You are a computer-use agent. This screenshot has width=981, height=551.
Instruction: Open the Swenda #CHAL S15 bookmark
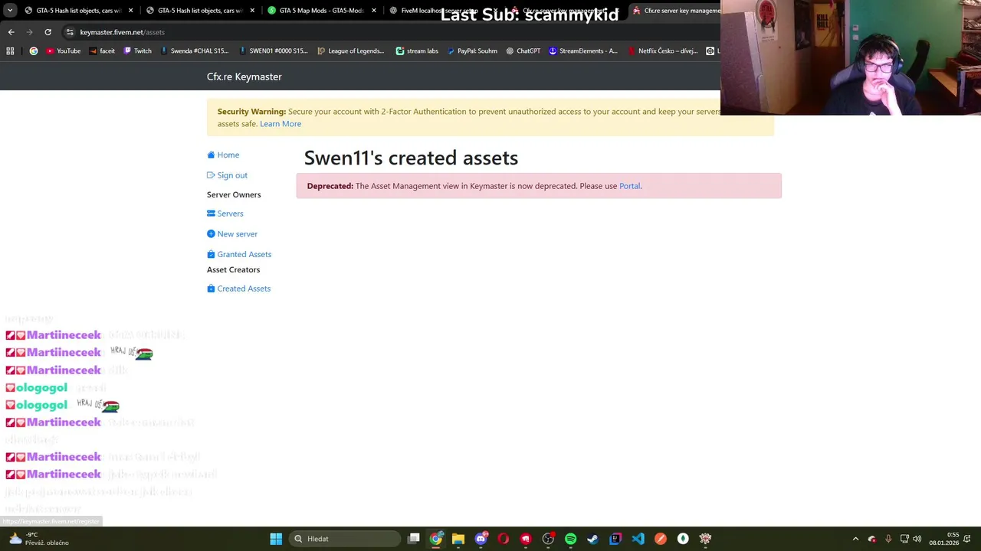click(194, 51)
